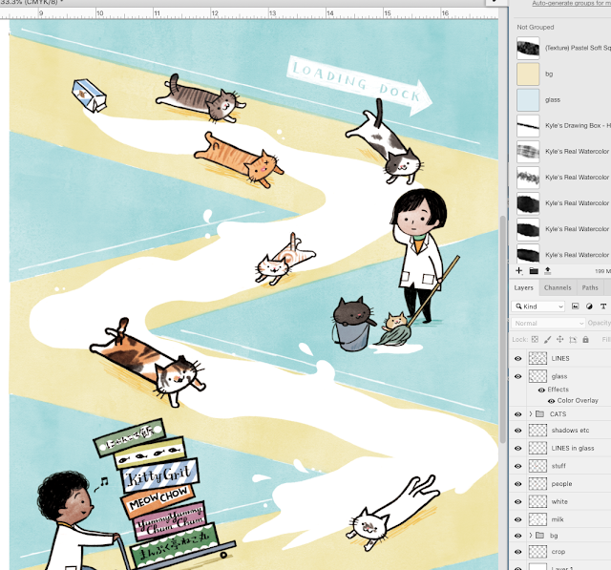Screen dimensions: 611x570
Task: Select the glass color swatch in Libraries
Action: (528, 99)
